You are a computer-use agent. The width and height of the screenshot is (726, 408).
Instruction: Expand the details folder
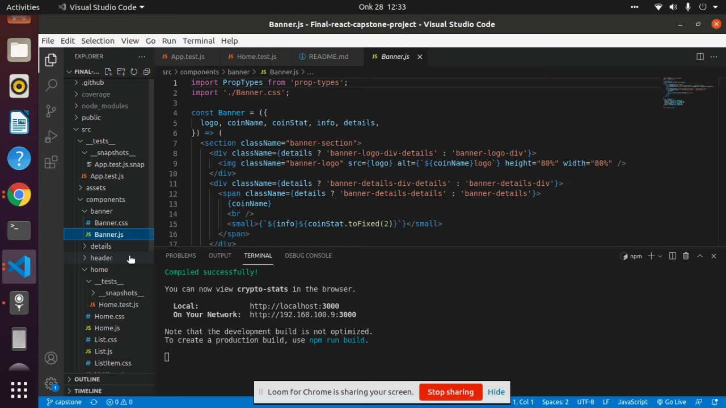(x=101, y=246)
